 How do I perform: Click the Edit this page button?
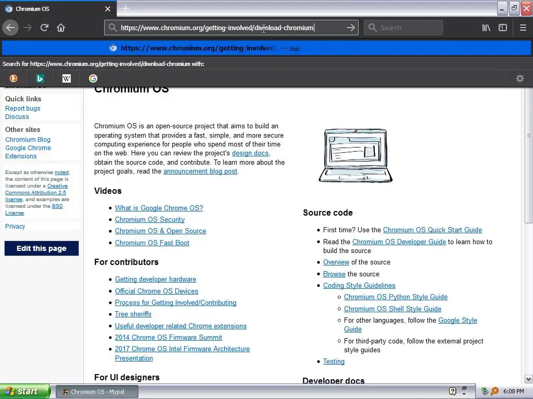pos(42,248)
